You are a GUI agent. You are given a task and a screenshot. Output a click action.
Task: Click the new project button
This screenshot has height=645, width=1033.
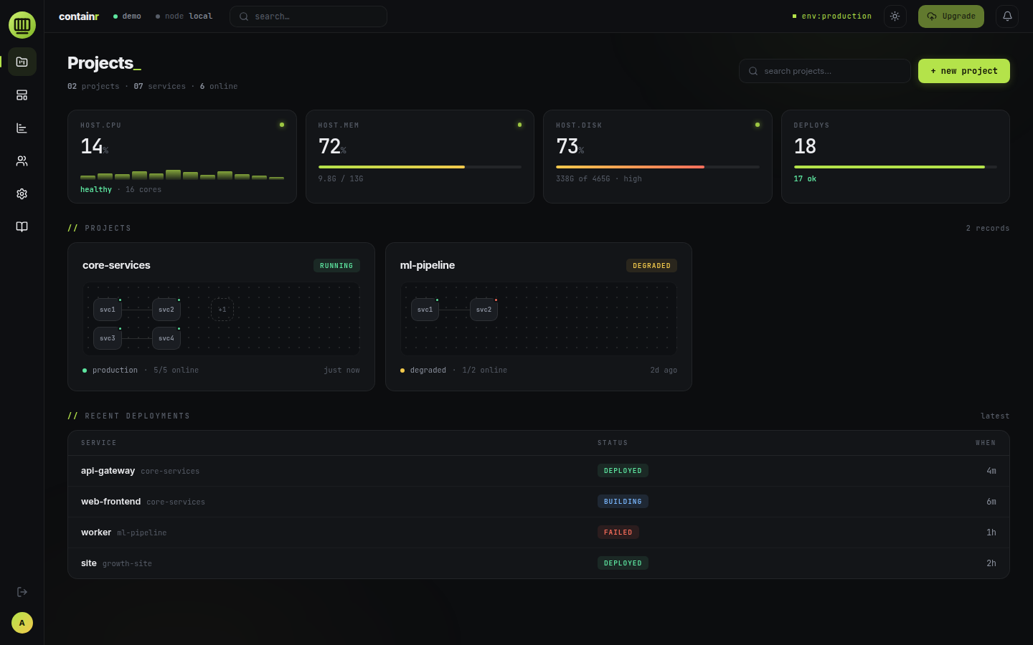[x=964, y=71]
